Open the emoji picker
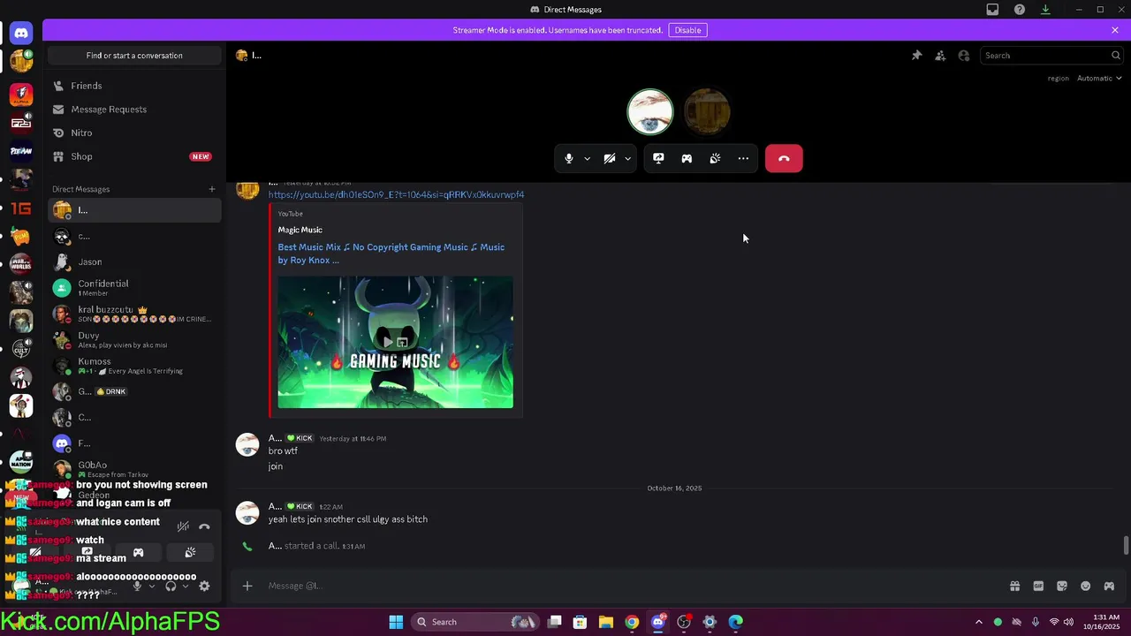 1086,586
